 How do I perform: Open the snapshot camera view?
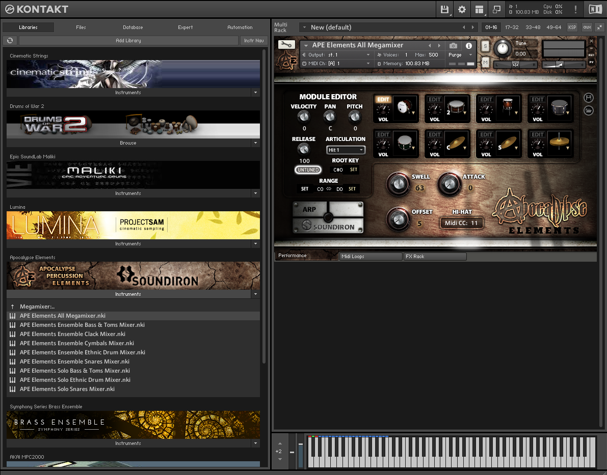[x=453, y=46]
